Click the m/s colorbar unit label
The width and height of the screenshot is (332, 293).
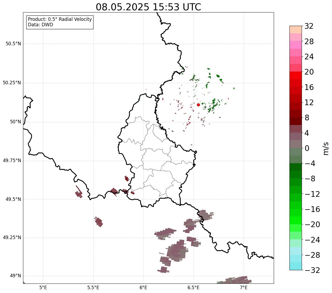325,148
